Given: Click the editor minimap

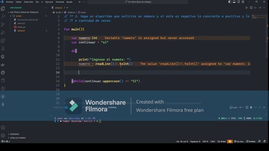Looking at the screenshot, I should (x=259, y=17).
